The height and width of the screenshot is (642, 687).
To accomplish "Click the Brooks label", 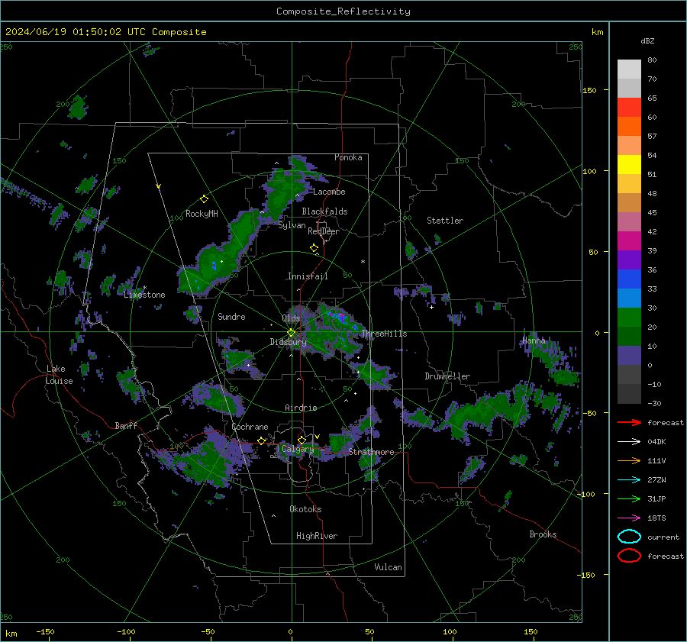I will [543, 534].
